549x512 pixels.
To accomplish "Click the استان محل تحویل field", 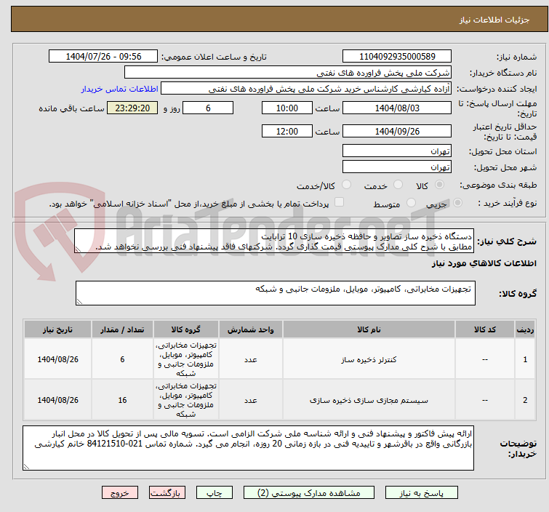I will (x=397, y=151).
